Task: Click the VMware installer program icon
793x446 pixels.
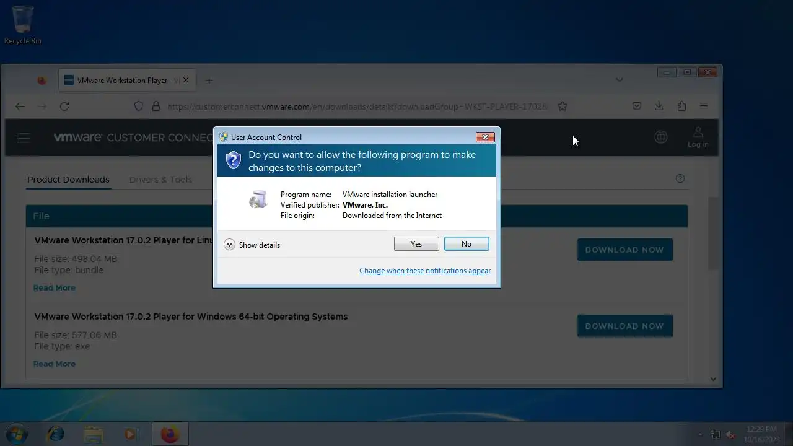Action: pos(258,199)
